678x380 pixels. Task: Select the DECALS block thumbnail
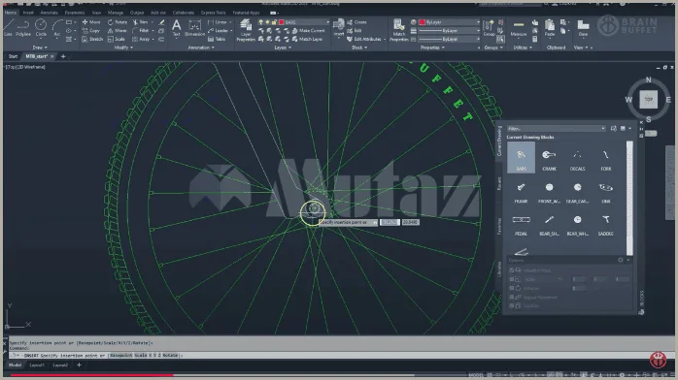pos(577,159)
